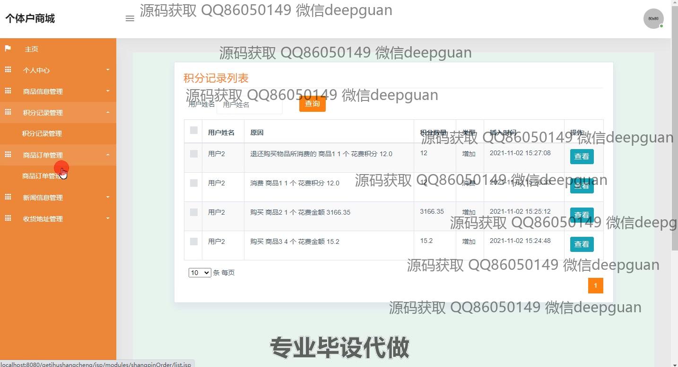Viewport: 678px width, 367px height.
Task: Open 积分记录管理 submenu item
Action: [x=42, y=133]
